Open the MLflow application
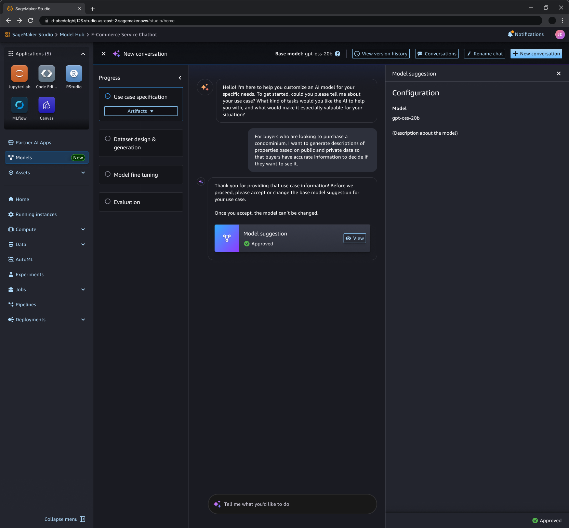Viewport: 569px width, 528px height. point(19,105)
